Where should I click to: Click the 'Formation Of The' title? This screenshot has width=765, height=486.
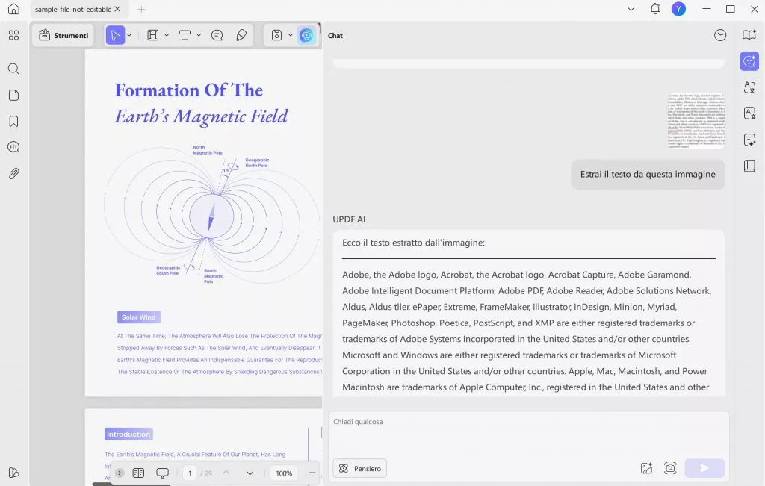[189, 90]
